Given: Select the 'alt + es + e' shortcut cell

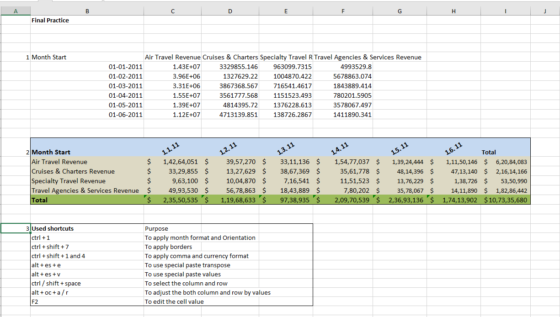Looking at the screenshot, I should [87, 265].
